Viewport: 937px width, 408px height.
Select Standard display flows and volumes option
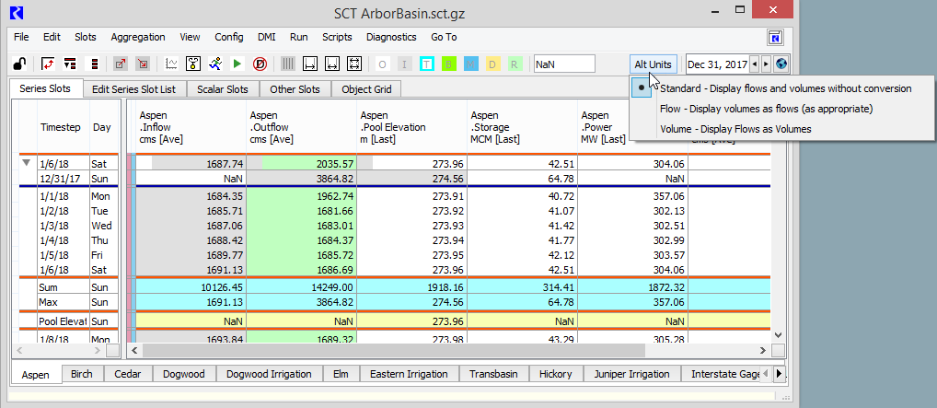pyautogui.click(x=785, y=88)
